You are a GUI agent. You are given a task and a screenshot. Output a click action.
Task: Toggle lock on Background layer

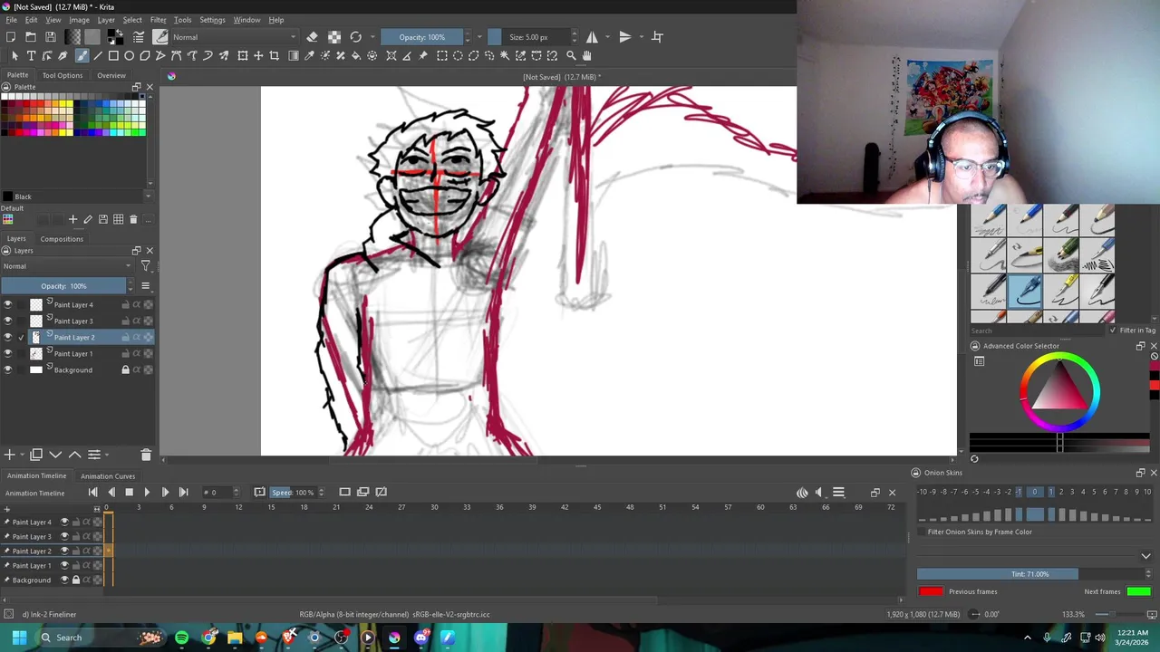[125, 370]
